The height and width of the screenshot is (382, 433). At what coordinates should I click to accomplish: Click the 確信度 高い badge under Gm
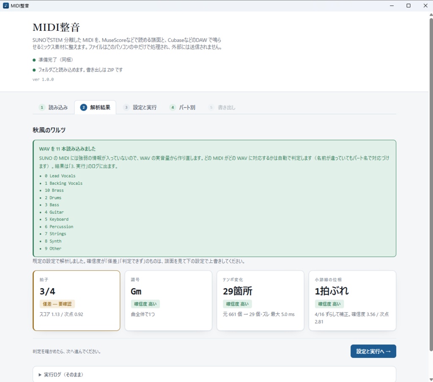(x=145, y=304)
